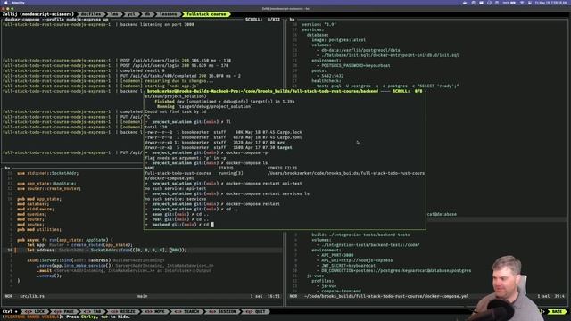This screenshot has height=321, width=571.
Task: Click the 'use std::net::SocketAddr' code line
Action: pyautogui.click(x=47, y=173)
